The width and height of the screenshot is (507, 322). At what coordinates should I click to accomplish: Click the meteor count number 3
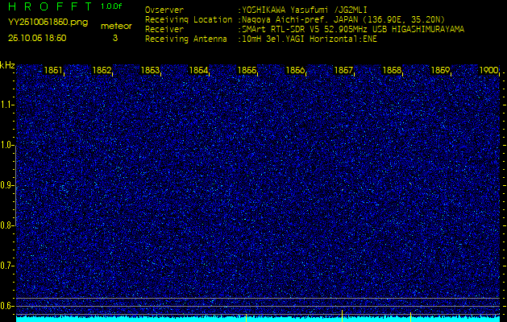click(115, 38)
